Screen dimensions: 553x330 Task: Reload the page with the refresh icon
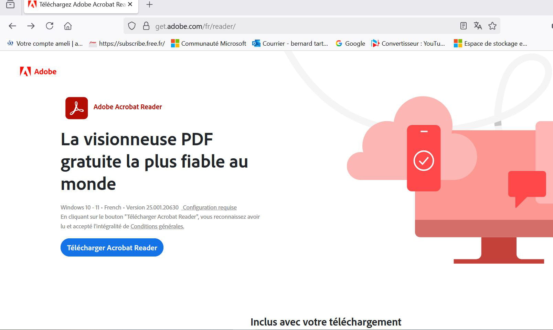50,26
